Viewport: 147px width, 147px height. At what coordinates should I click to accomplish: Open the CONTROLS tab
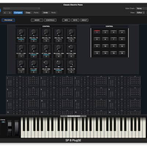[x=50, y=20]
